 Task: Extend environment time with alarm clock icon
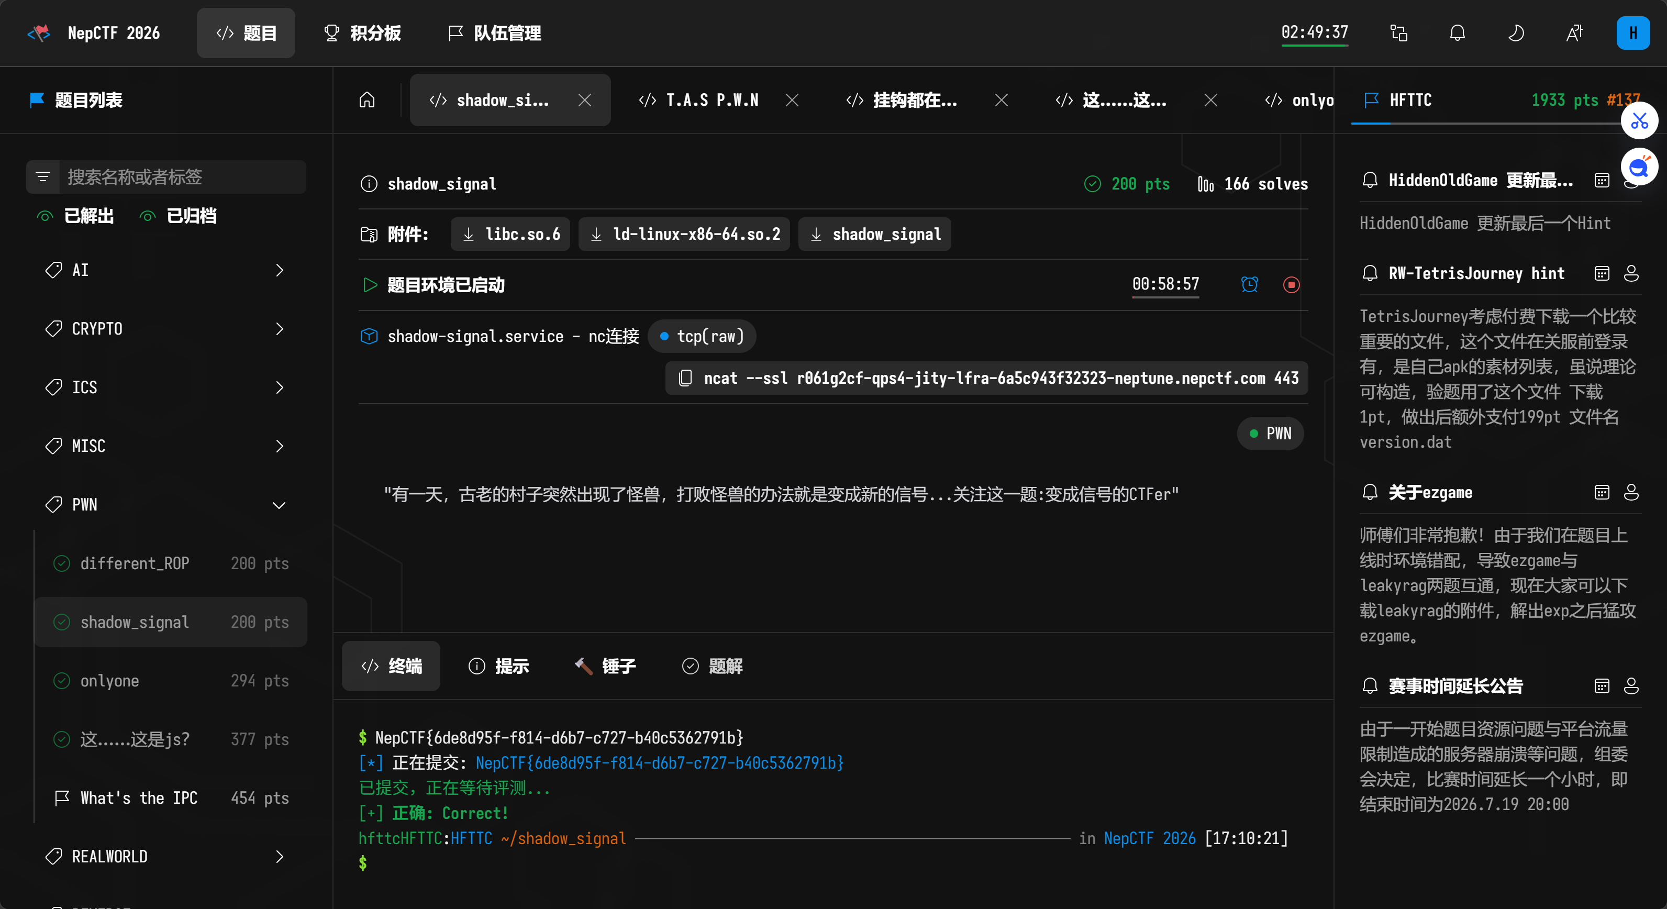(1250, 284)
